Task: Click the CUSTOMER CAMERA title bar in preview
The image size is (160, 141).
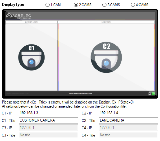Action: (x=31, y=22)
